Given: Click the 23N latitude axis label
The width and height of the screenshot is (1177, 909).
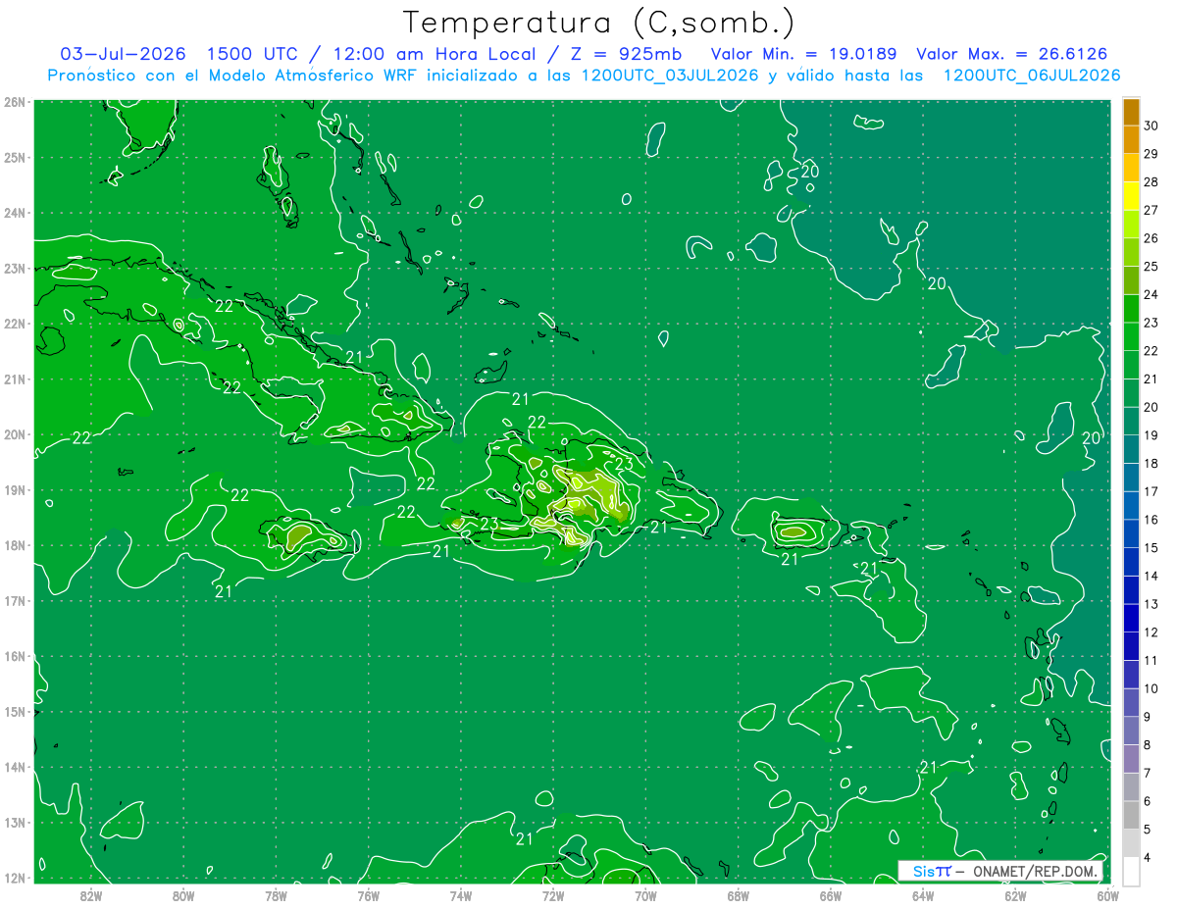Looking at the screenshot, I should [15, 268].
